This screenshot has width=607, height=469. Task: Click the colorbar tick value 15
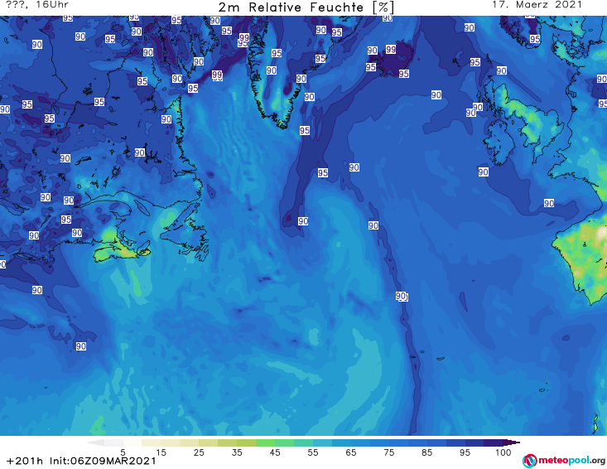(x=161, y=452)
